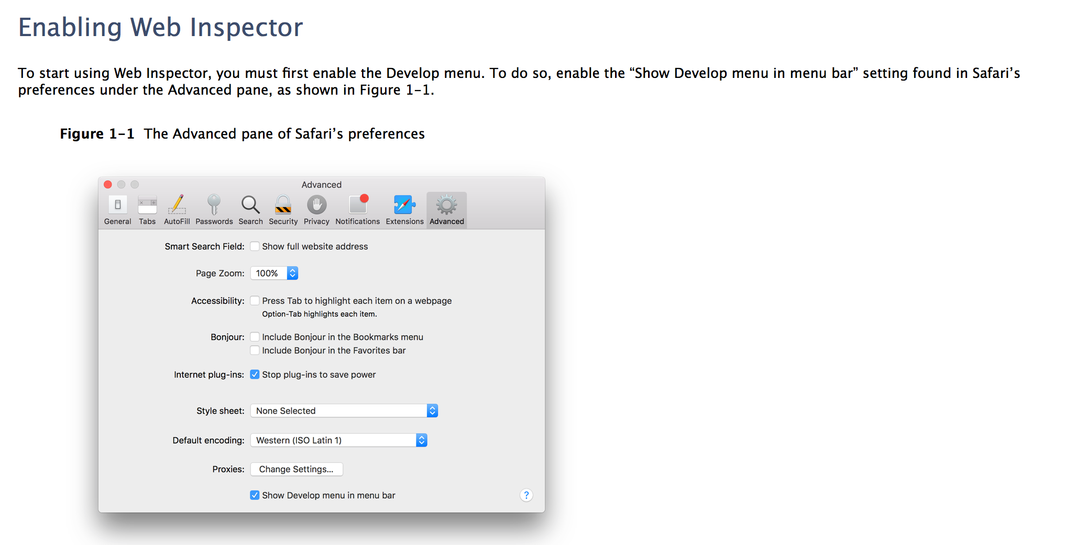The image size is (1075, 545).
Task: Open the AutoFill preferences pane
Action: 177,210
